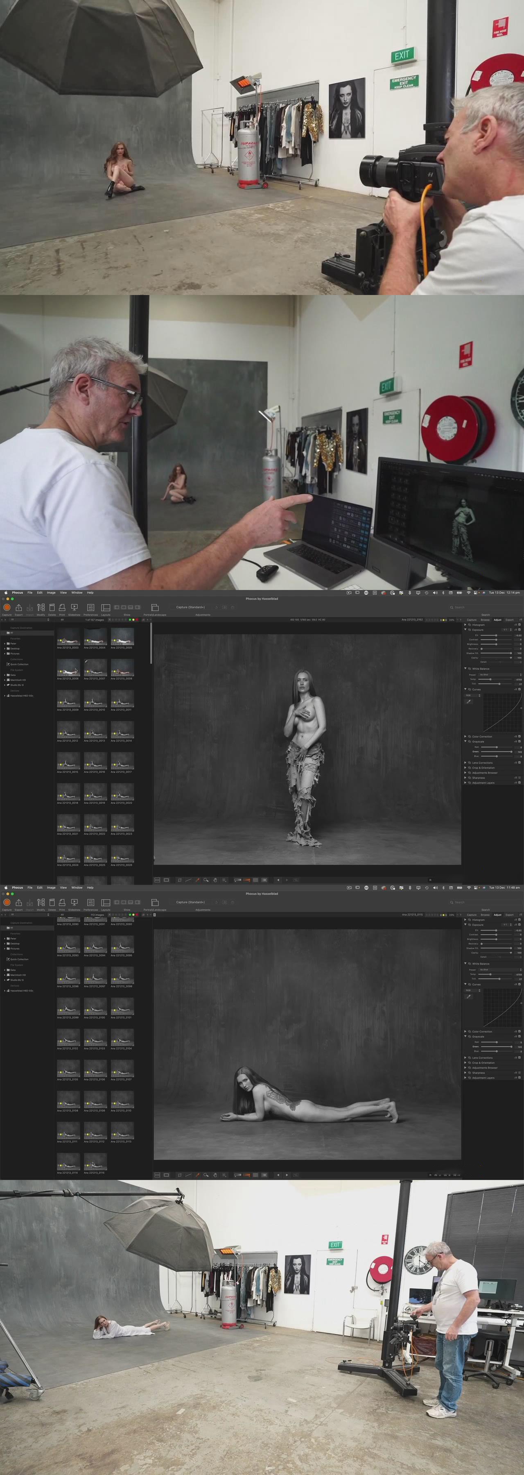This screenshot has width=524, height=1475.
Task: Expand Macintosh HD in 11:48 am window
Action: [5, 975]
